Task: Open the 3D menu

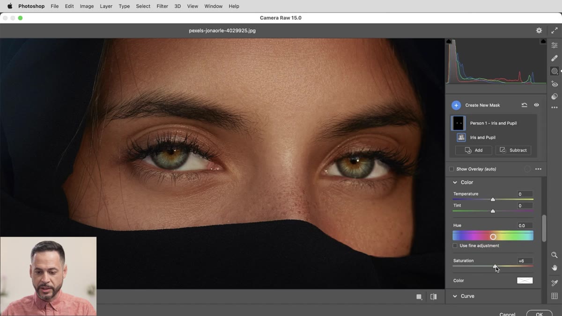Action: (x=177, y=6)
